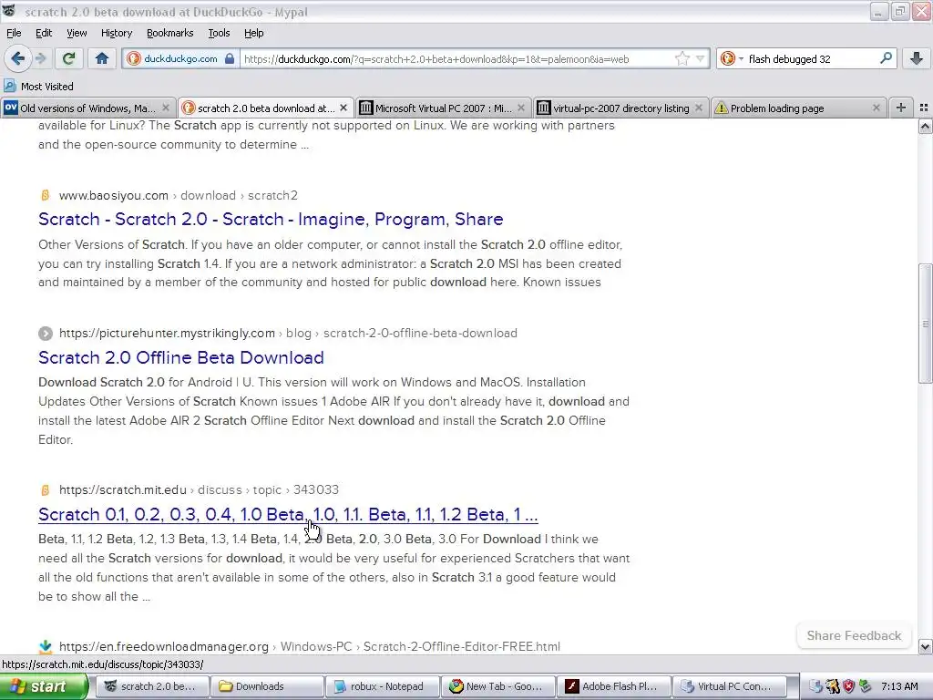Click the freedownloadmanager result favicon
933x700 pixels.
pos(46,646)
